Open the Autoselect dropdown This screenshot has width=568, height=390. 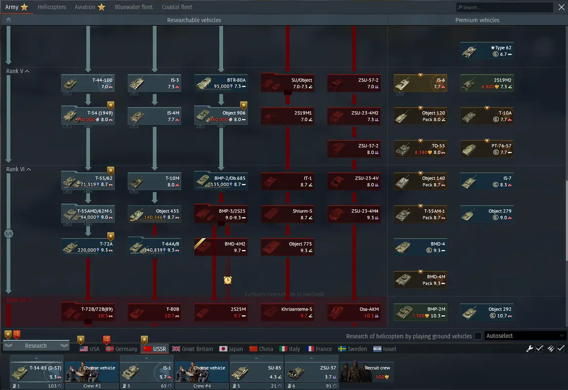click(x=526, y=336)
